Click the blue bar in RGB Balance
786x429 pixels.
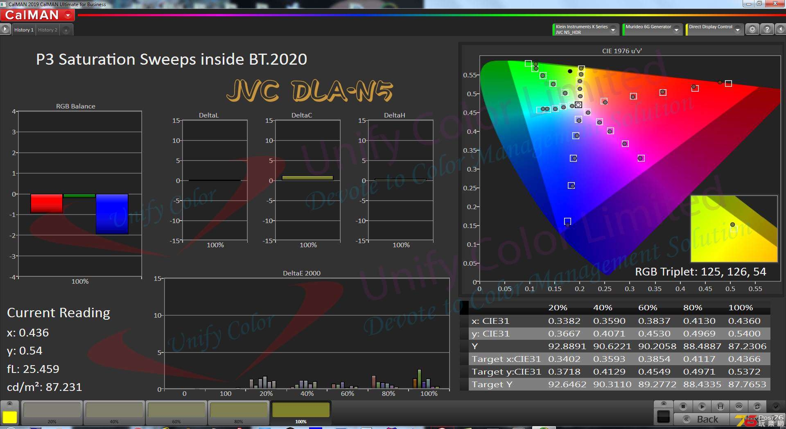[112, 214]
